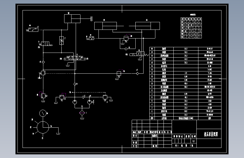
Task: Select the pressure gauge dial symbol
Action: [43, 113]
